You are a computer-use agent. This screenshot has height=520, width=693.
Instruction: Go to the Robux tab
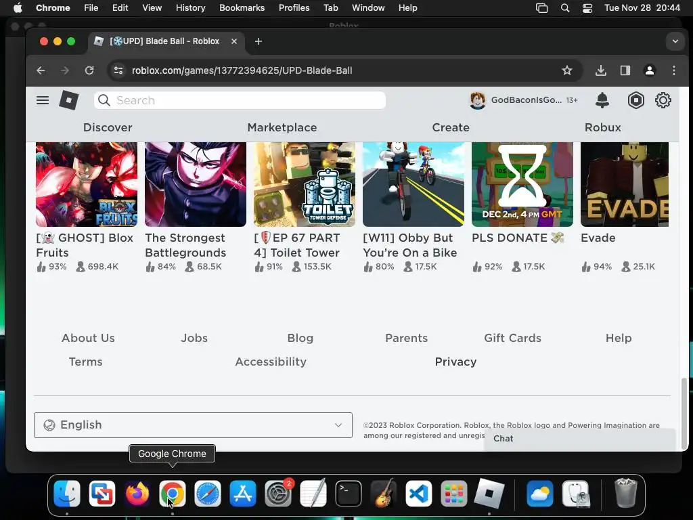pyautogui.click(x=603, y=127)
